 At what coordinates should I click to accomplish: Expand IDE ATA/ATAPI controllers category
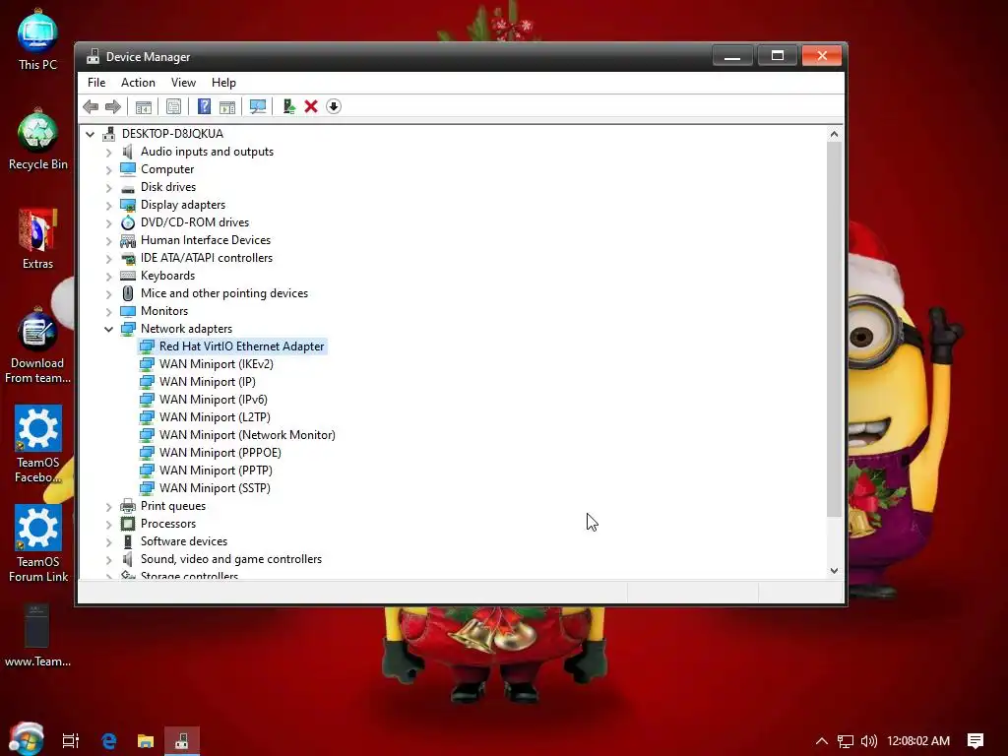click(x=108, y=259)
